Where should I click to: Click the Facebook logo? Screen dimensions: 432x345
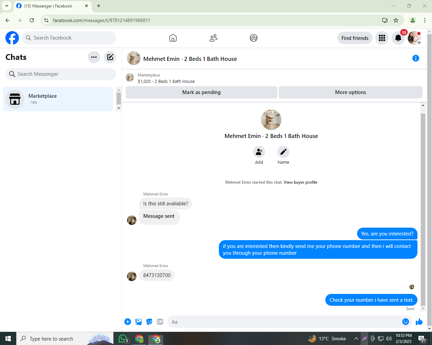tap(12, 38)
